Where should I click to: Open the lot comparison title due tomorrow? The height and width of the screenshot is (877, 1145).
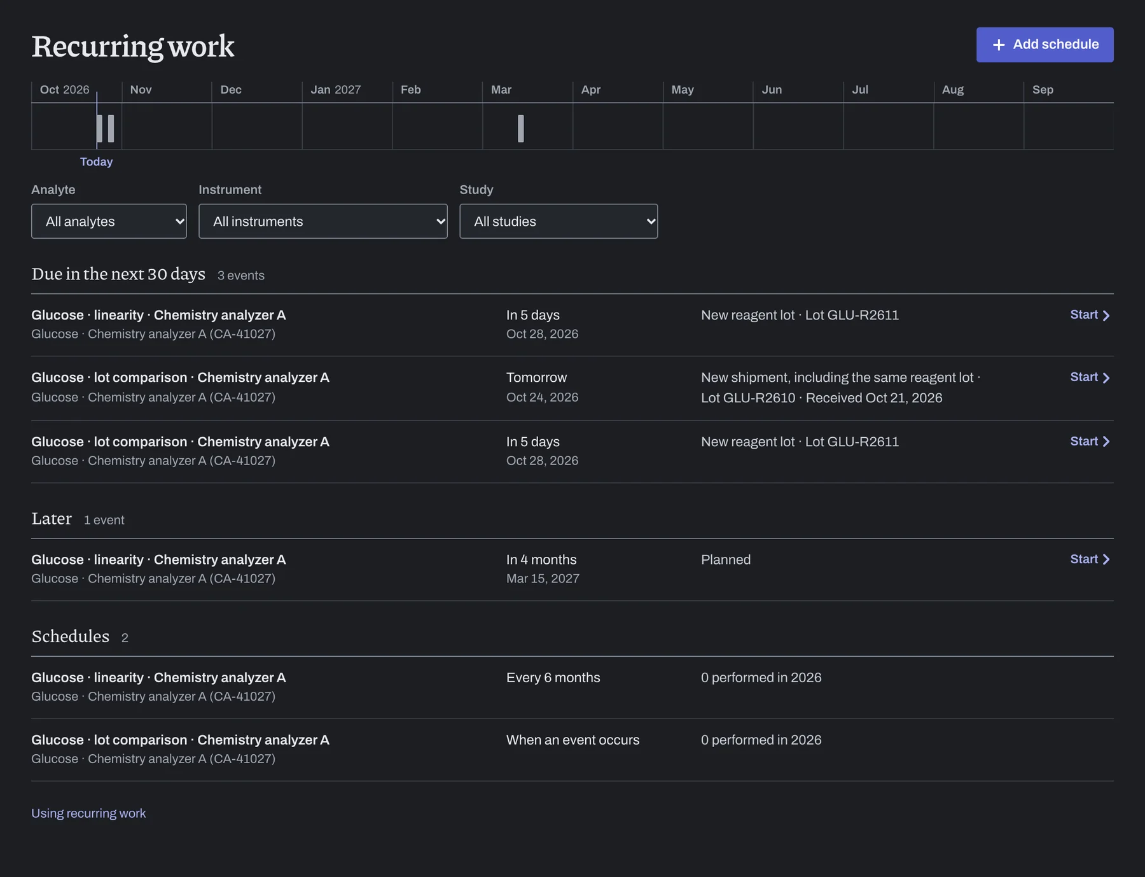pos(180,377)
